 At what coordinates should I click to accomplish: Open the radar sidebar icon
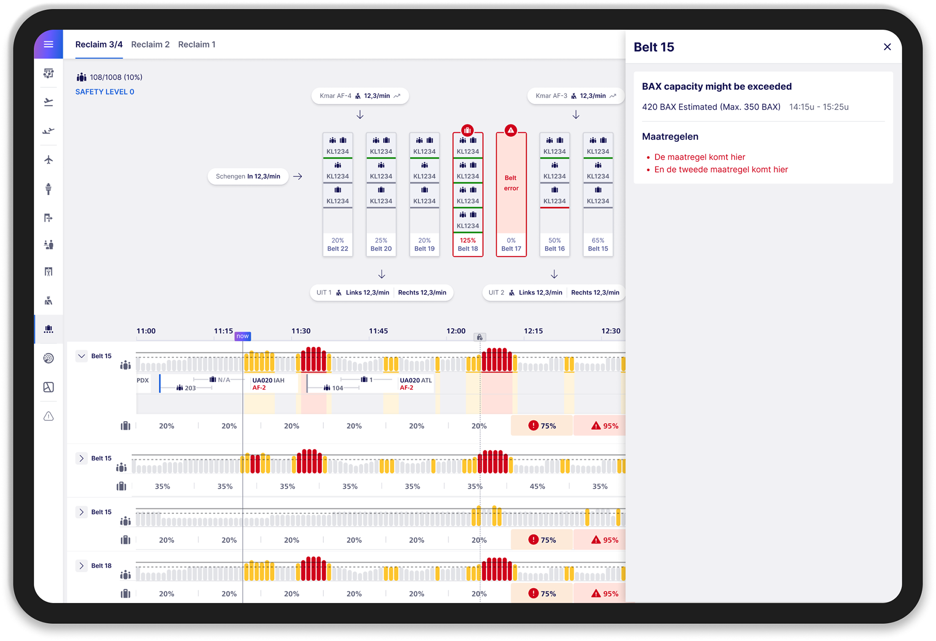pyautogui.click(x=48, y=358)
